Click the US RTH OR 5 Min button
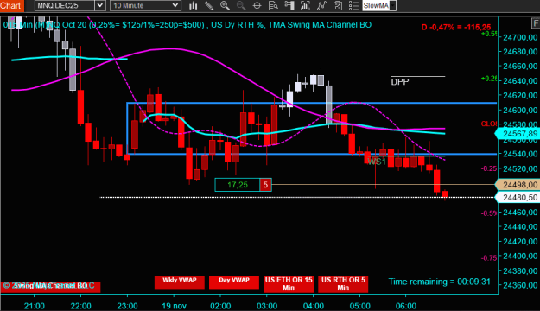This screenshot has width=540, height=311. [343, 284]
